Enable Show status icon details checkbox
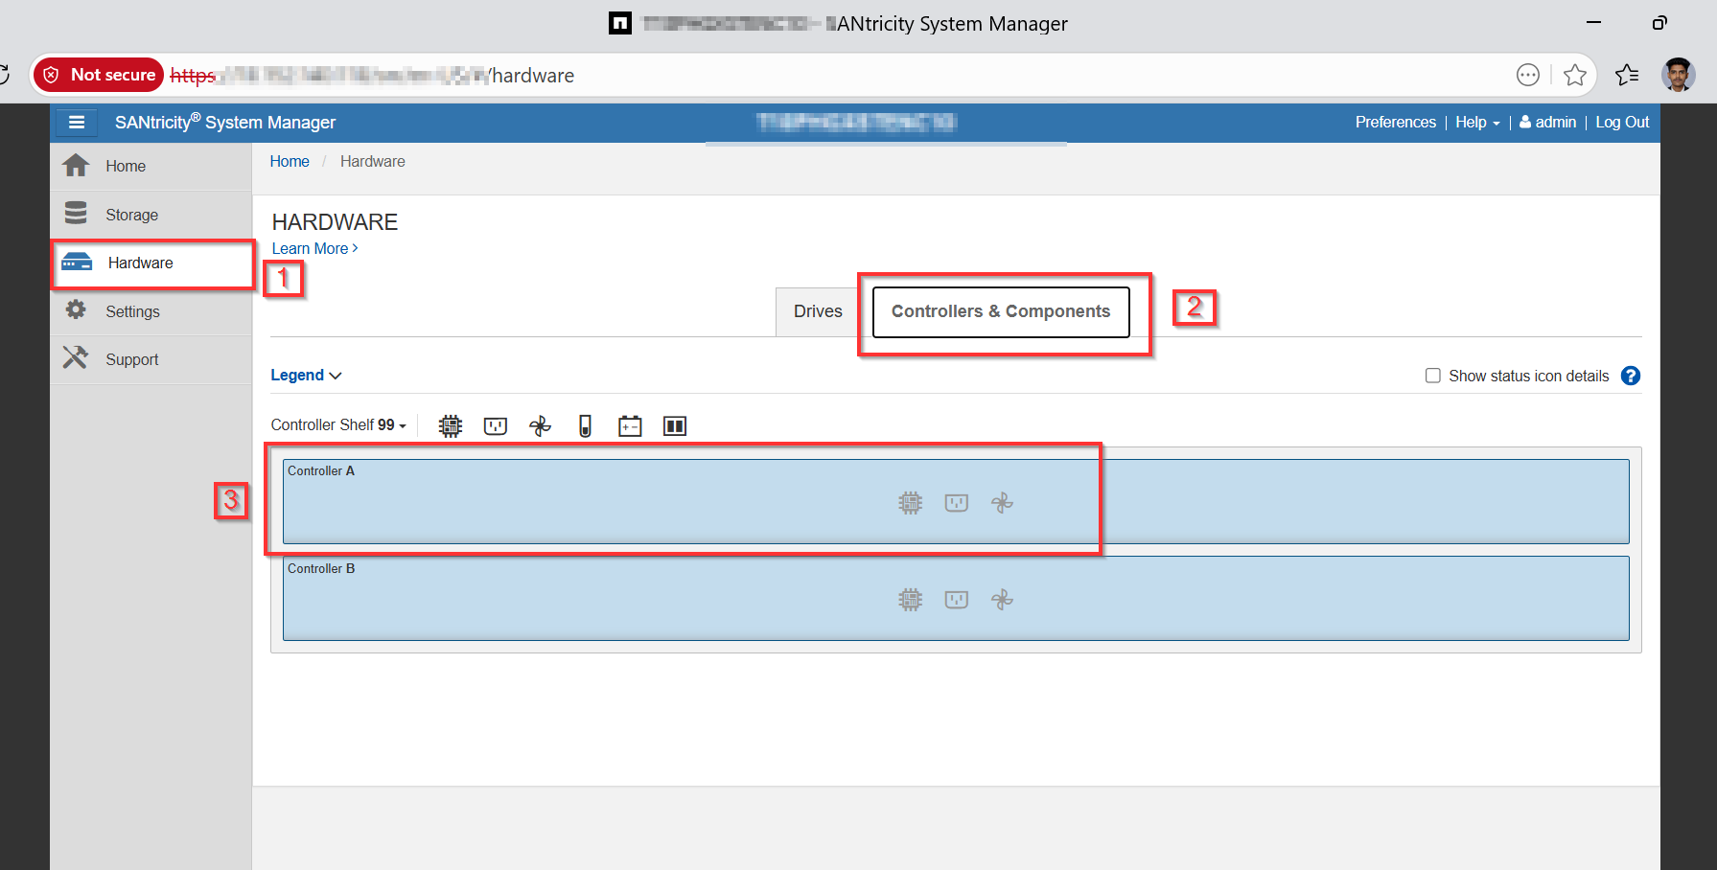Image resolution: width=1717 pixels, height=870 pixels. pyautogui.click(x=1432, y=376)
